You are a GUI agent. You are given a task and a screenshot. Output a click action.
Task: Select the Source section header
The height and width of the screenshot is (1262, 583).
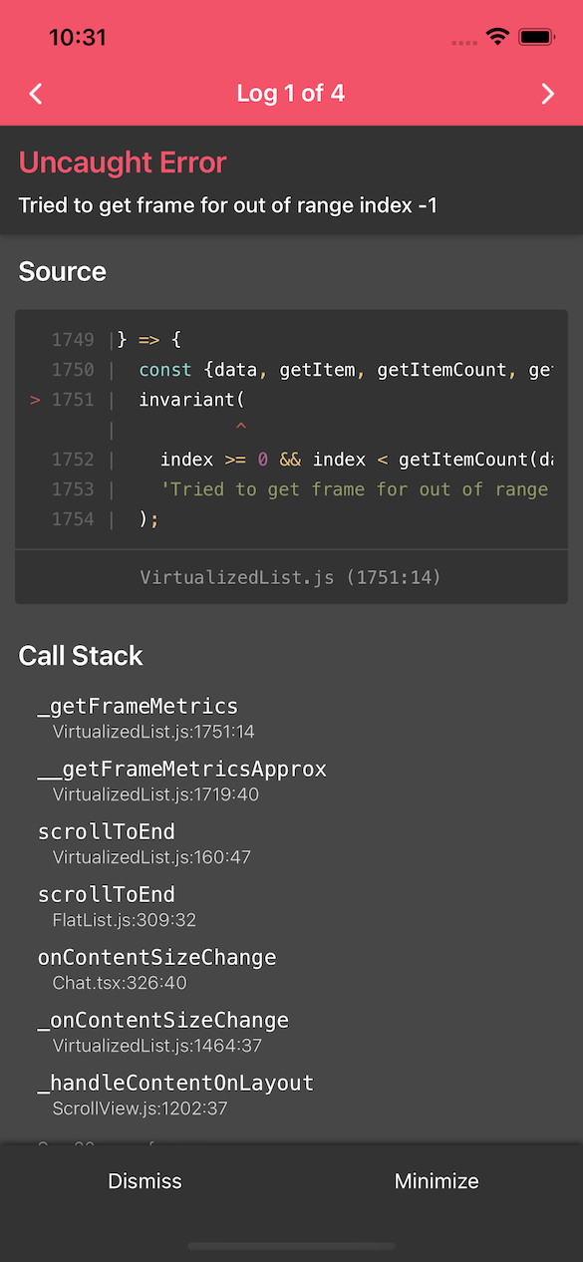62,271
